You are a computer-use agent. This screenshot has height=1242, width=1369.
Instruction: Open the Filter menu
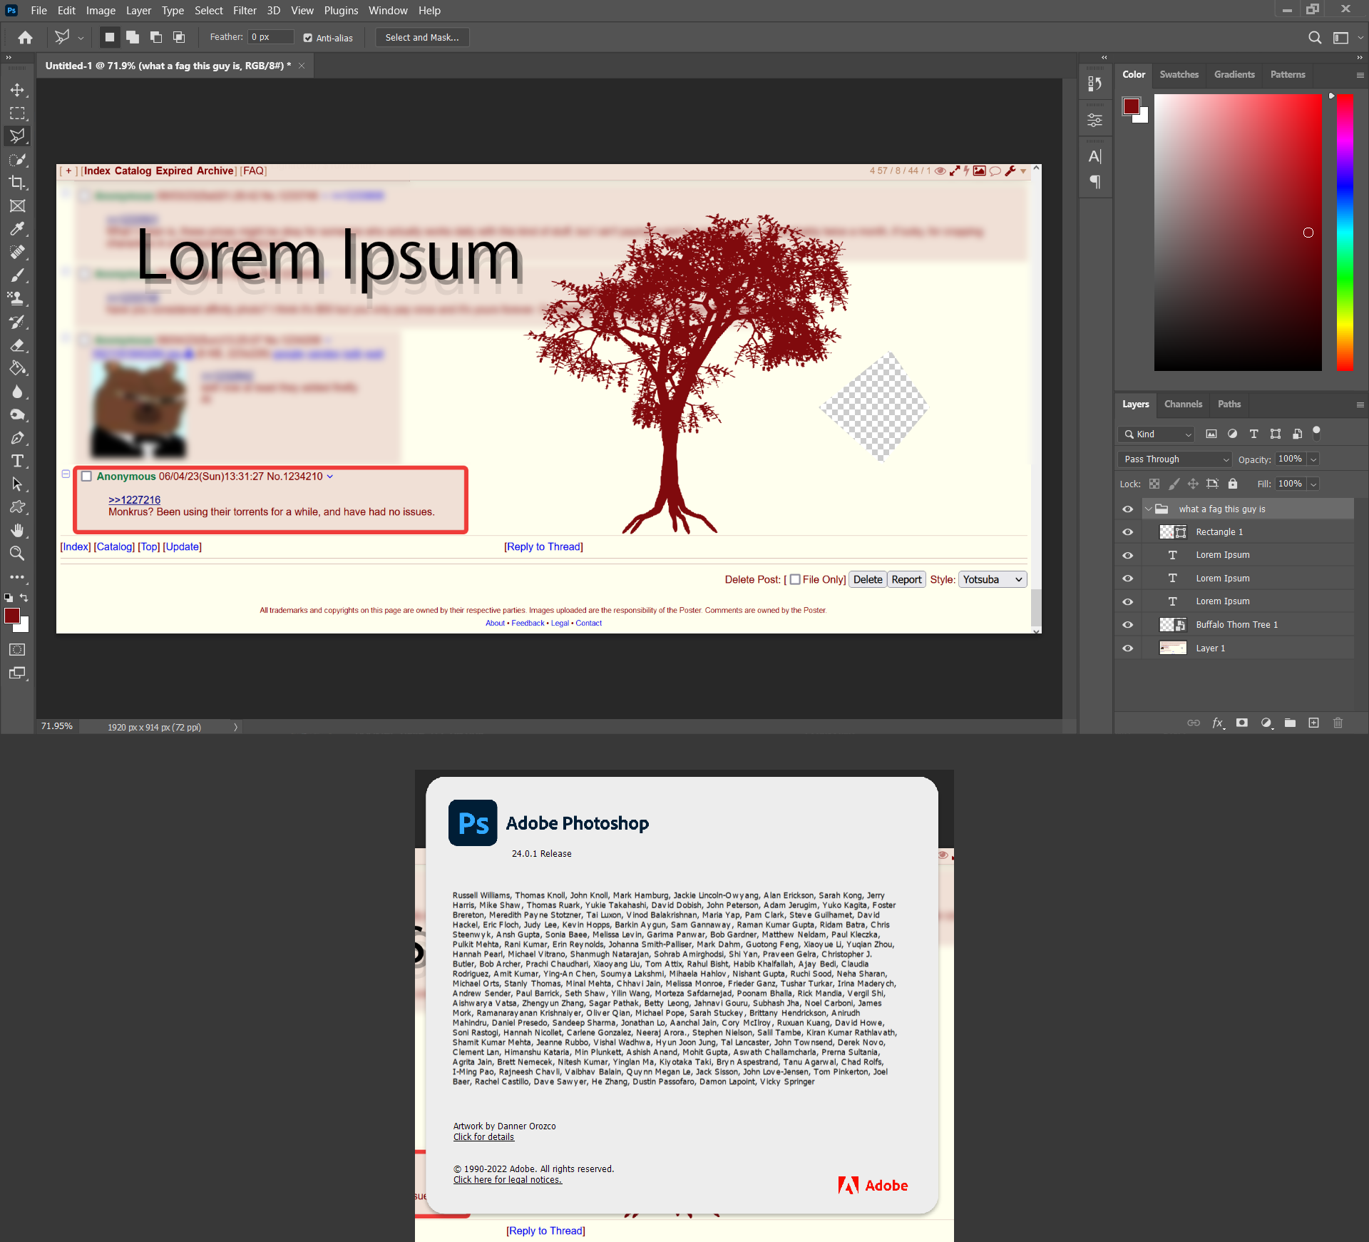tap(245, 10)
